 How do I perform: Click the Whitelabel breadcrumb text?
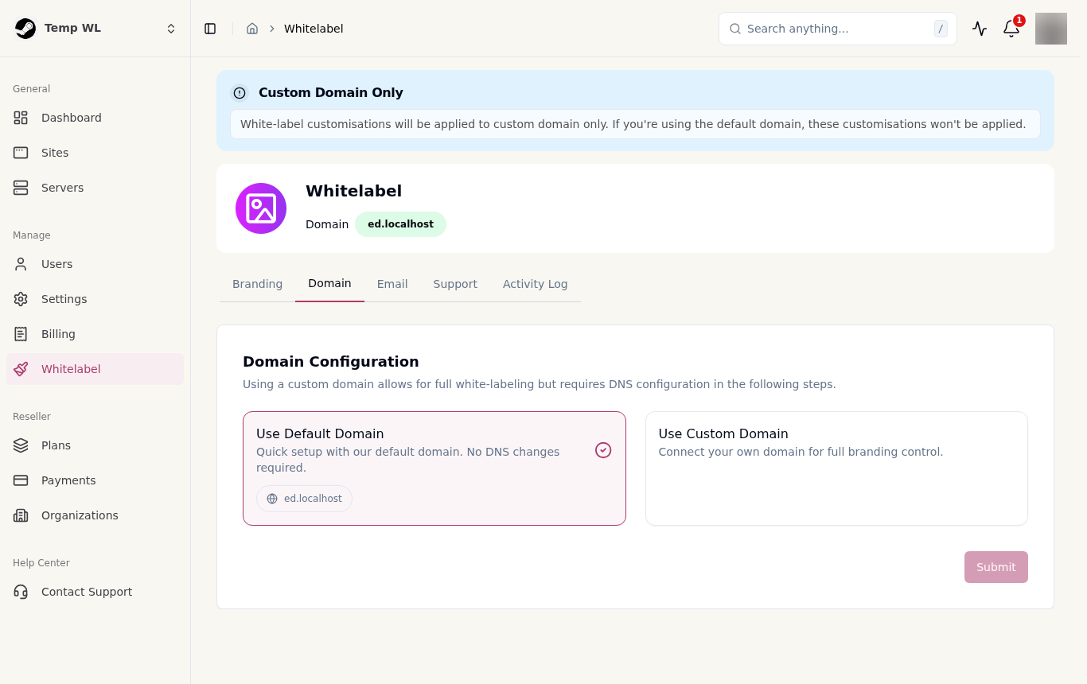click(314, 29)
